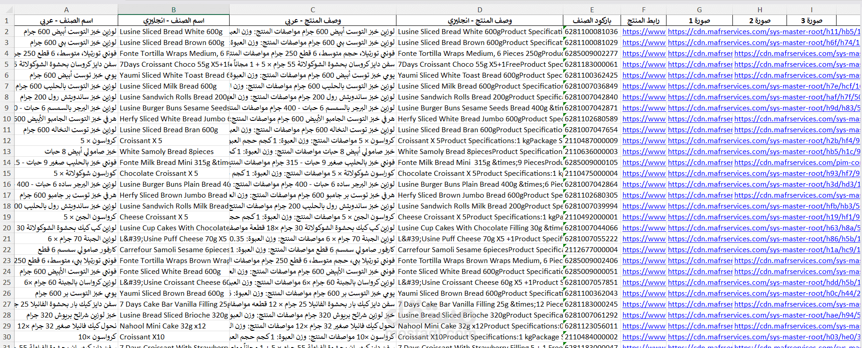
Task: Click header cell 'رابط المنتج'
Action: (644, 20)
